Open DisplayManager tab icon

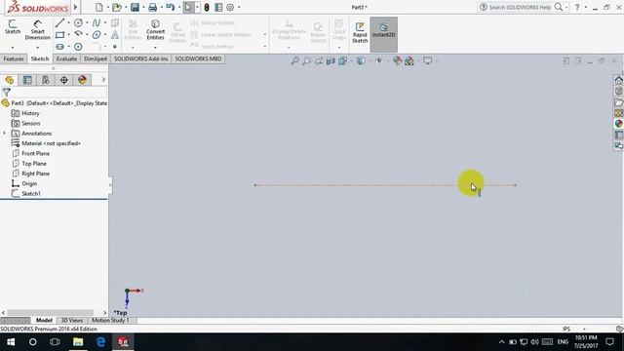click(x=82, y=80)
